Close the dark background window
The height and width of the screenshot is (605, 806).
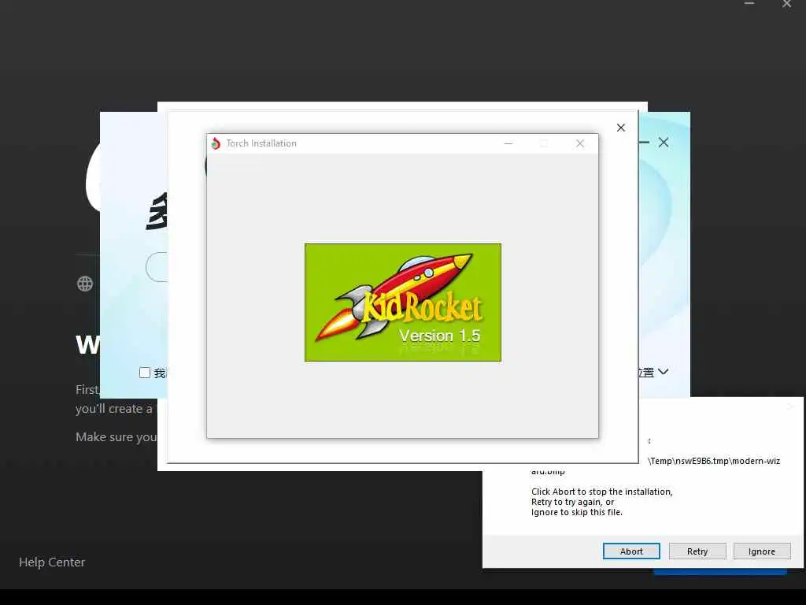787,4
